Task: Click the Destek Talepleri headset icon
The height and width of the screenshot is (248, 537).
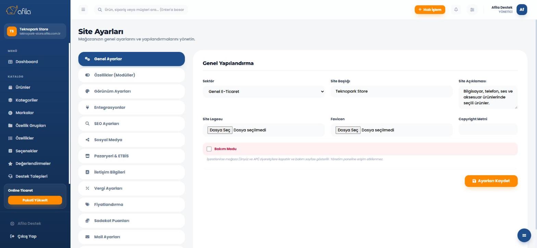Action: pos(10,176)
